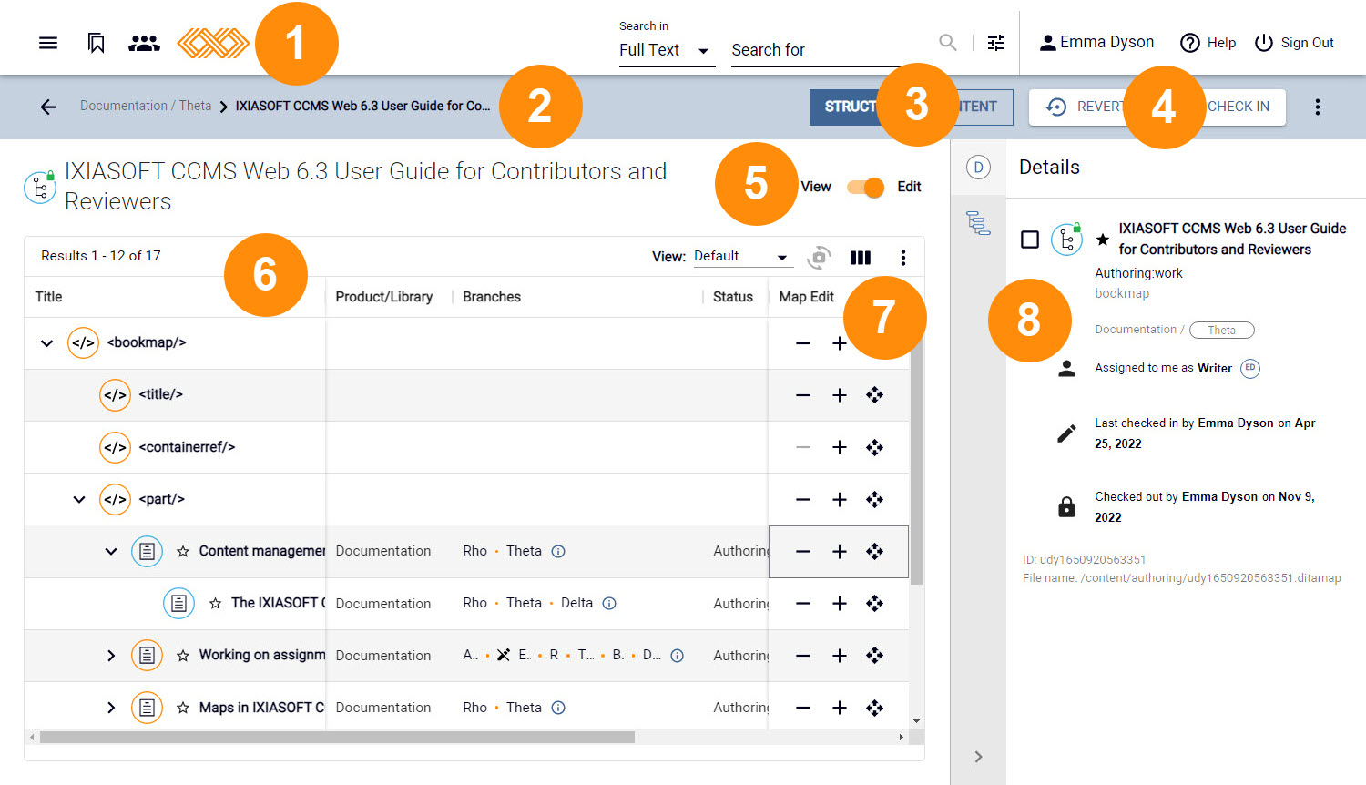Collapse the bookmap tree node
The height and width of the screenshot is (785, 1366).
pyautogui.click(x=46, y=343)
